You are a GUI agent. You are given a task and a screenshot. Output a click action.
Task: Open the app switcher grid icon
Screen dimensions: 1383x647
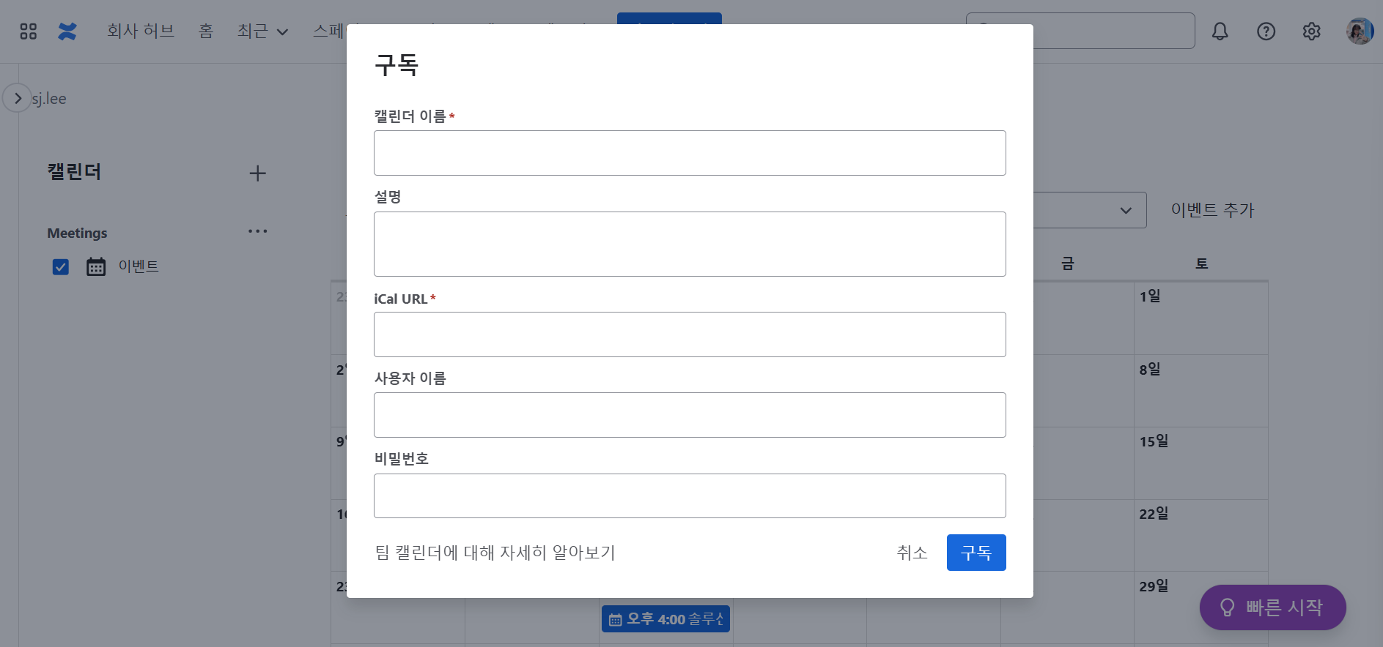click(28, 31)
